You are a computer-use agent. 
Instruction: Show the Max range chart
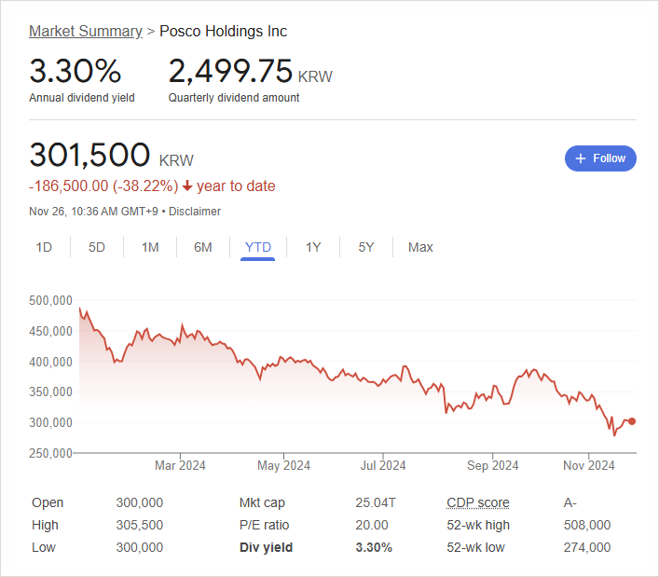click(420, 247)
